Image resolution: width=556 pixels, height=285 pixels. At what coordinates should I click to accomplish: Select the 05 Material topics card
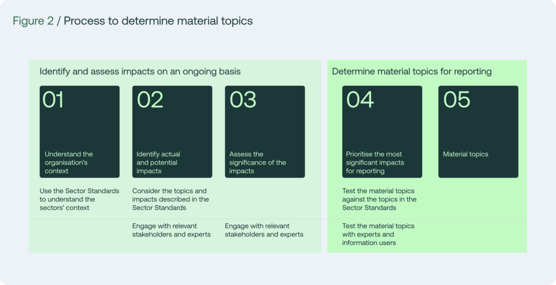click(x=478, y=131)
